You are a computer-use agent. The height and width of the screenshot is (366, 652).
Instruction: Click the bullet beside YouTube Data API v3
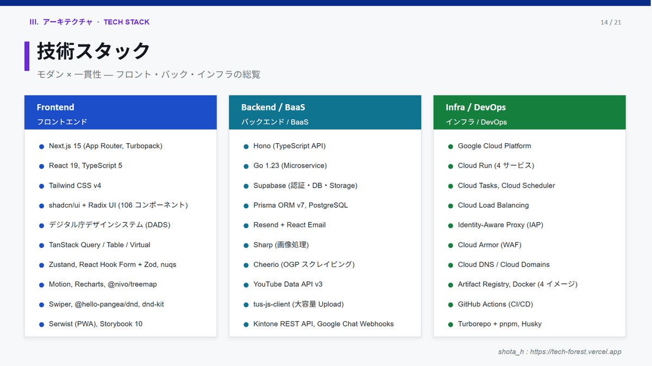coord(246,285)
